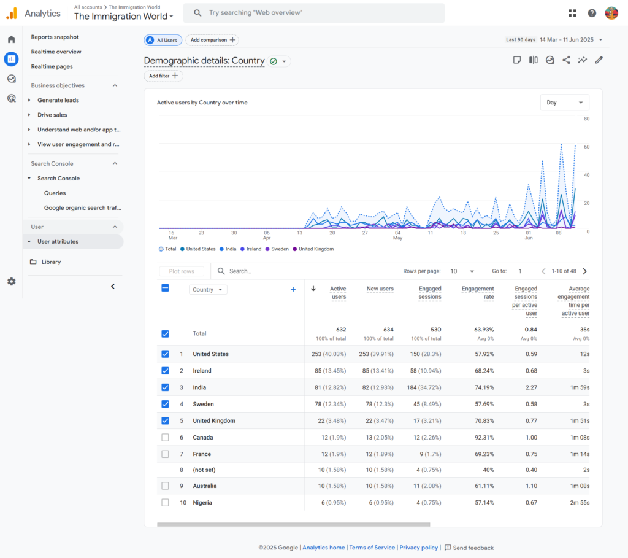Open the Day granularity dropdown
This screenshot has height=558, width=628.
coord(565,103)
